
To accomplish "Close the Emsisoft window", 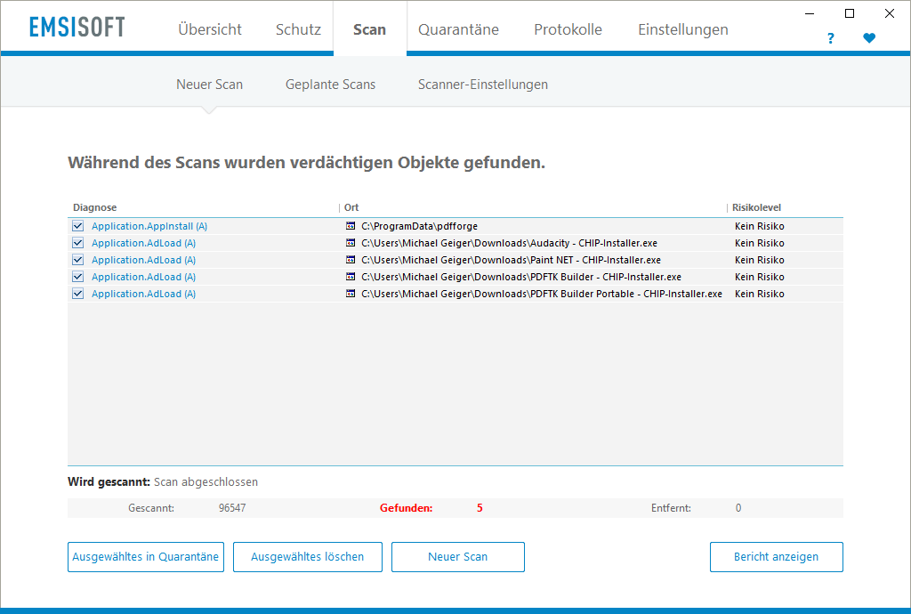I will click(890, 13).
